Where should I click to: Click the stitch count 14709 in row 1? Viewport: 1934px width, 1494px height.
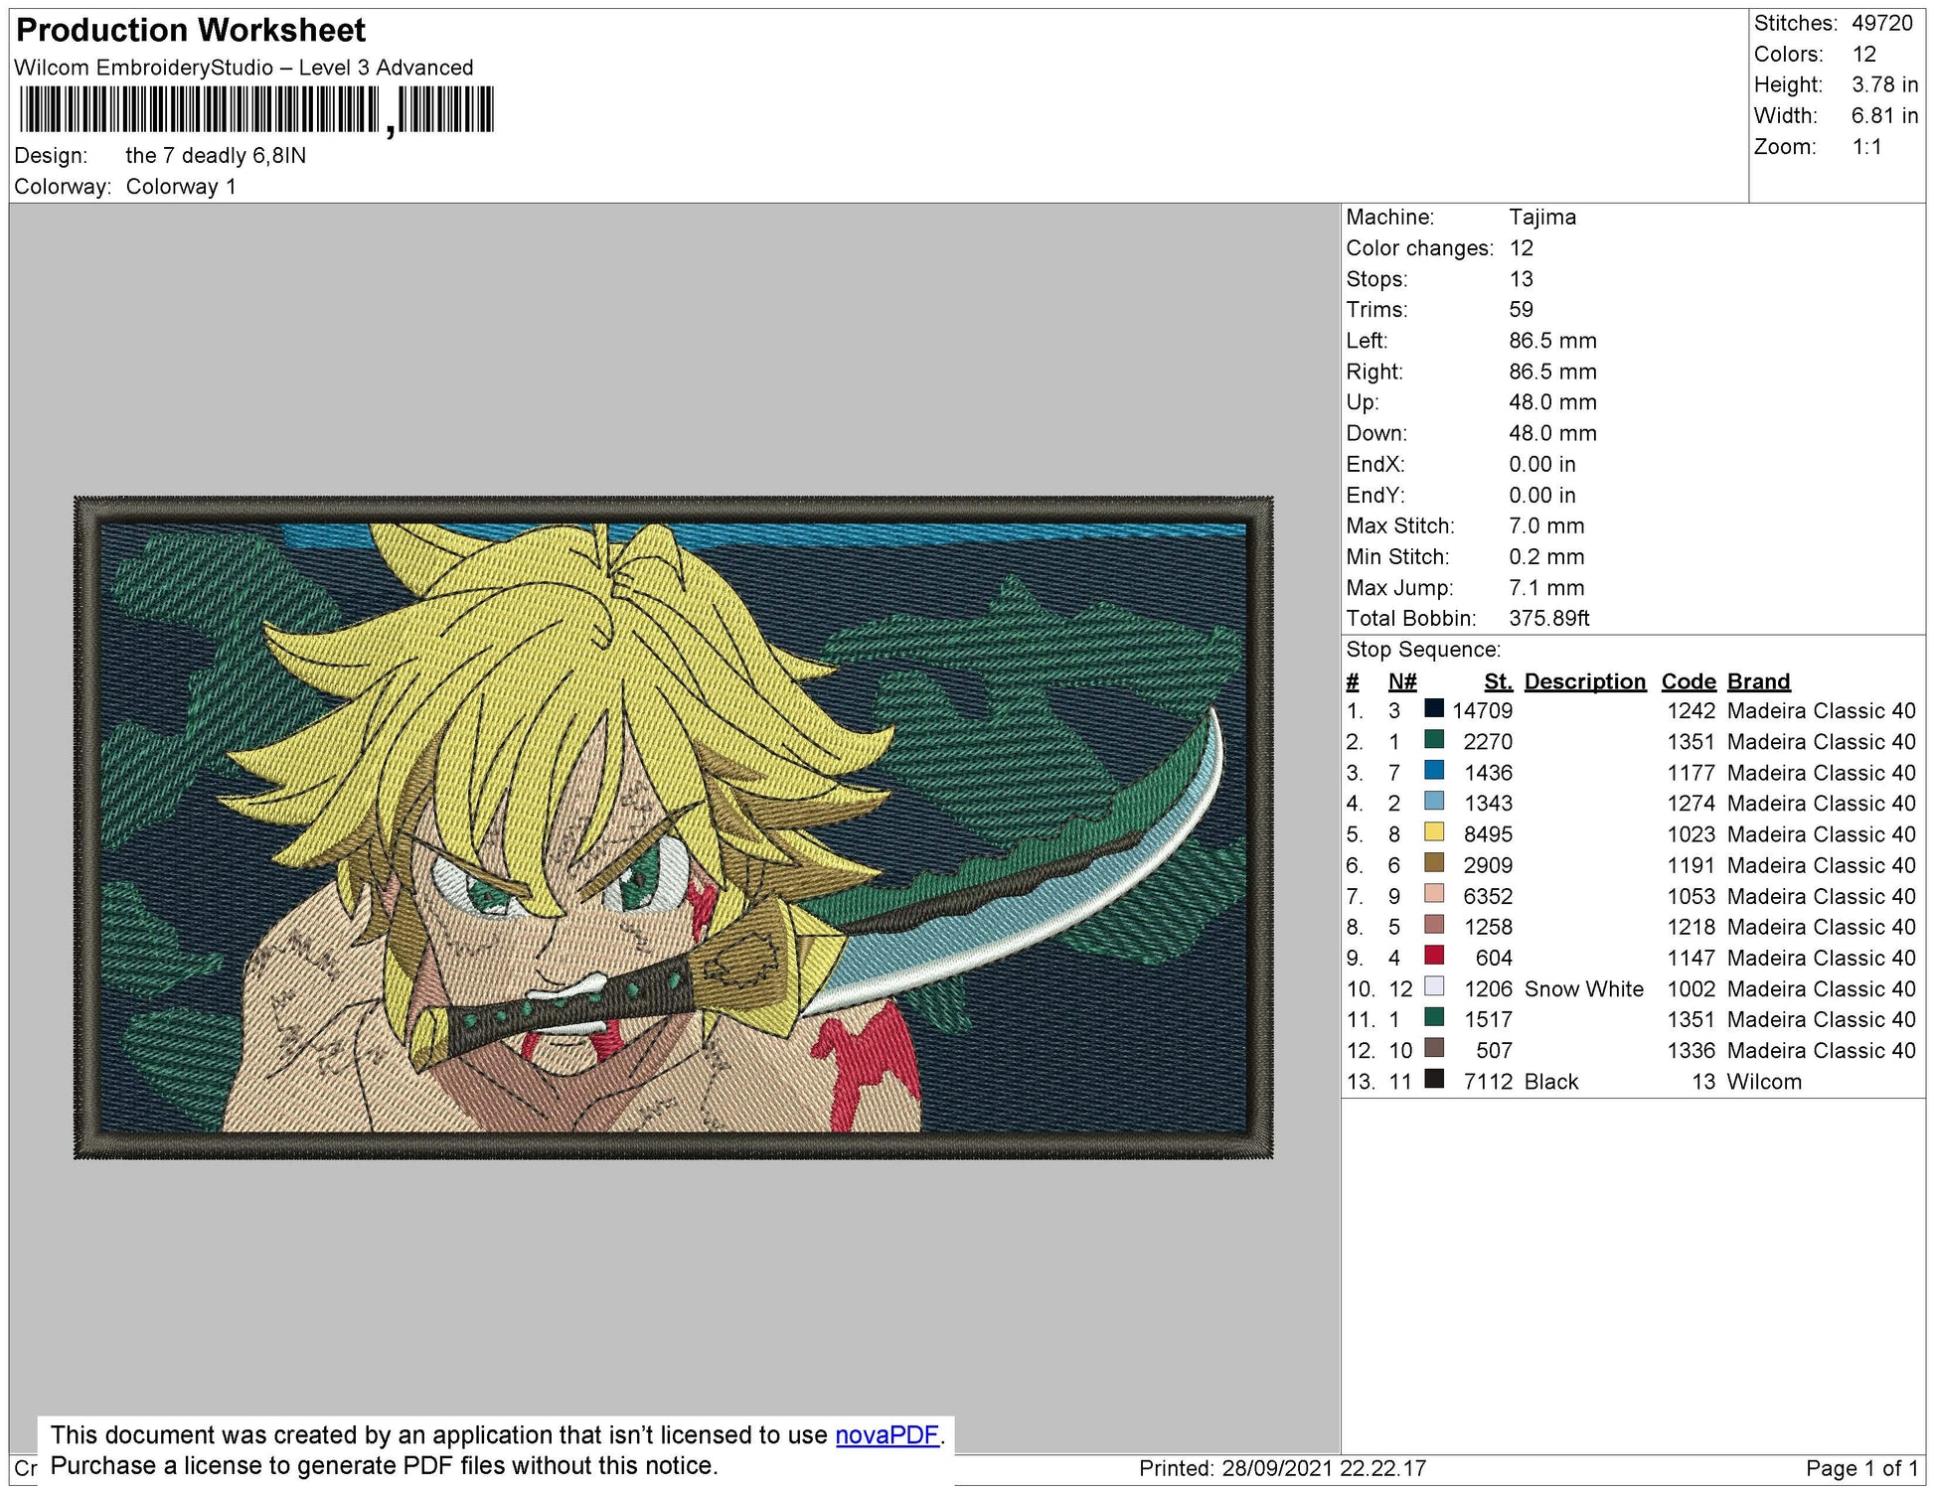[x=1482, y=711]
